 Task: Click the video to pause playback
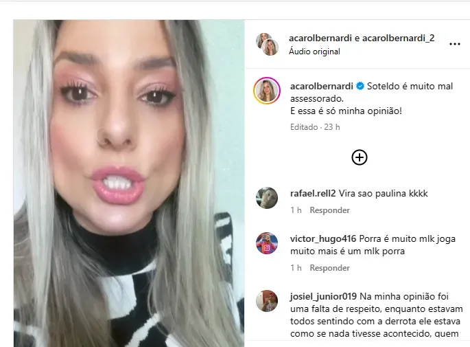tap(129, 183)
